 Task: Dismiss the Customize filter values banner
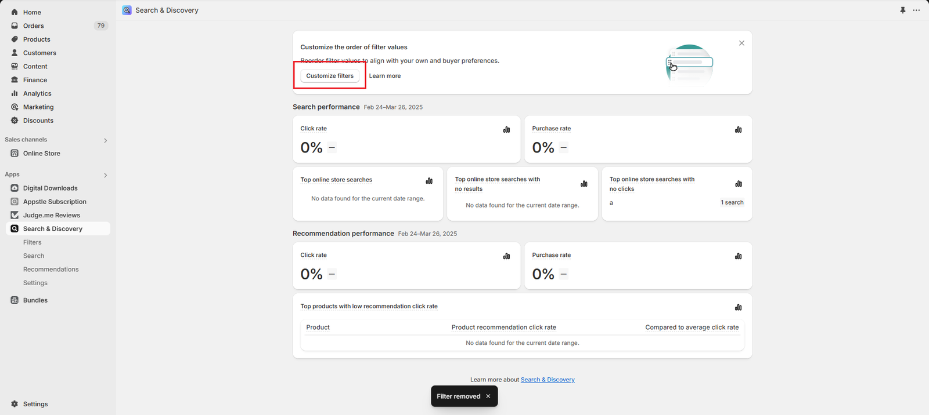[x=741, y=43]
